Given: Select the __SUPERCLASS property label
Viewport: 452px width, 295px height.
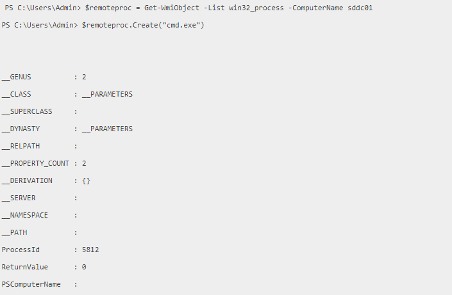Looking at the screenshot, I should point(27,111).
